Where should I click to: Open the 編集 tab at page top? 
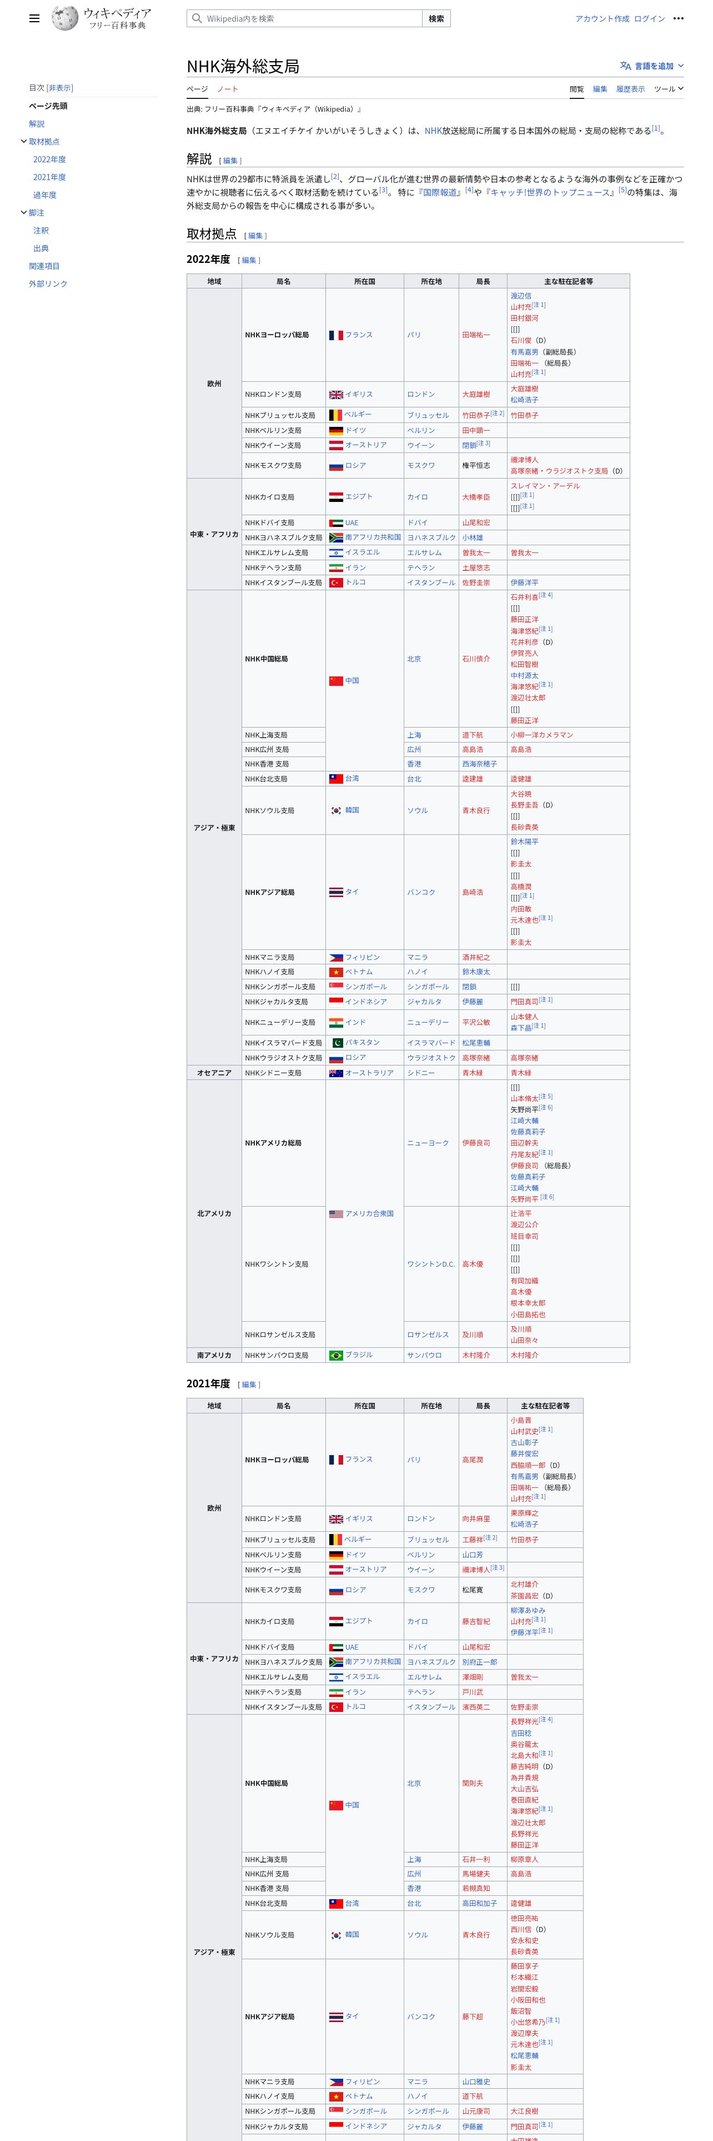pyautogui.click(x=600, y=89)
